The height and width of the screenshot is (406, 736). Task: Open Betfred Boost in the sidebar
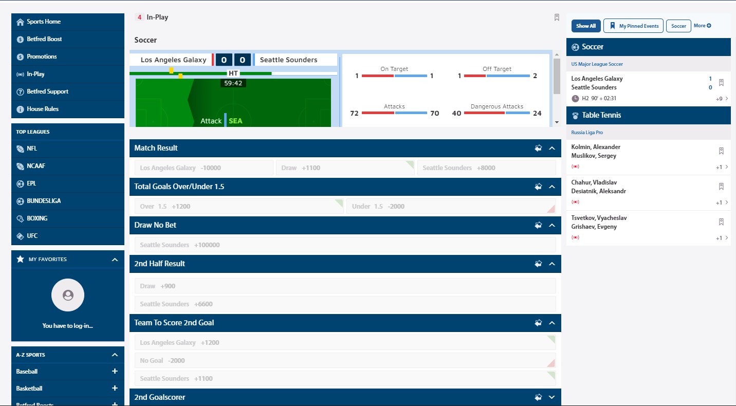click(x=68, y=39)
